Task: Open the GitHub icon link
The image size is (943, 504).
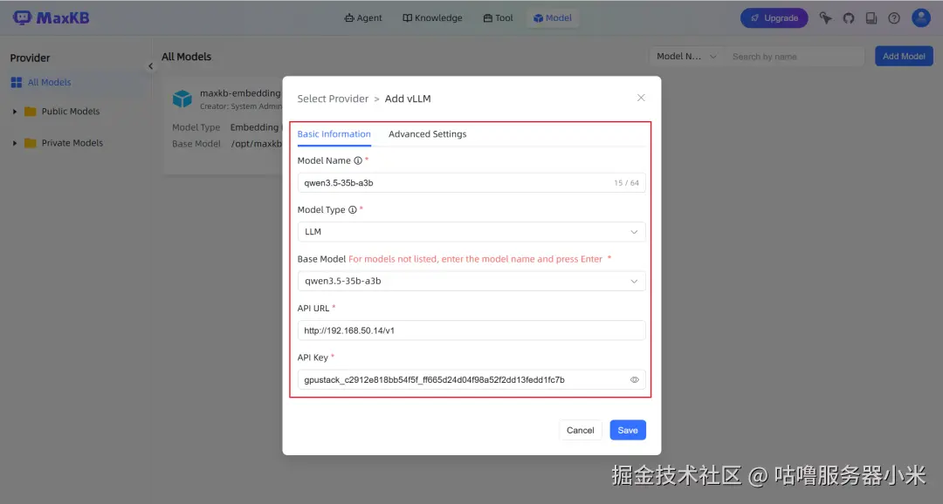Action: 849,18
